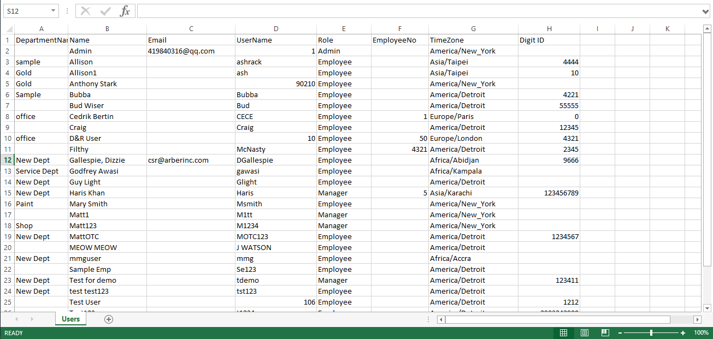Image resolution: width=713 pixels, height=339 pixels.
Task: Click the Enter checkmark icon in formula bar
Action: tap(105, 11)
